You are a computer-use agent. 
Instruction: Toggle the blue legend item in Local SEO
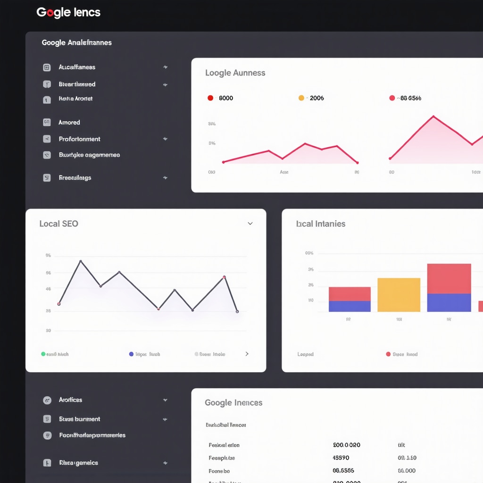144,354
